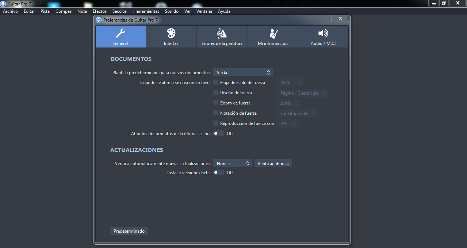Click the Predeterminado button
This screenshot has height=248, width=467.
[x=129, y=231]
